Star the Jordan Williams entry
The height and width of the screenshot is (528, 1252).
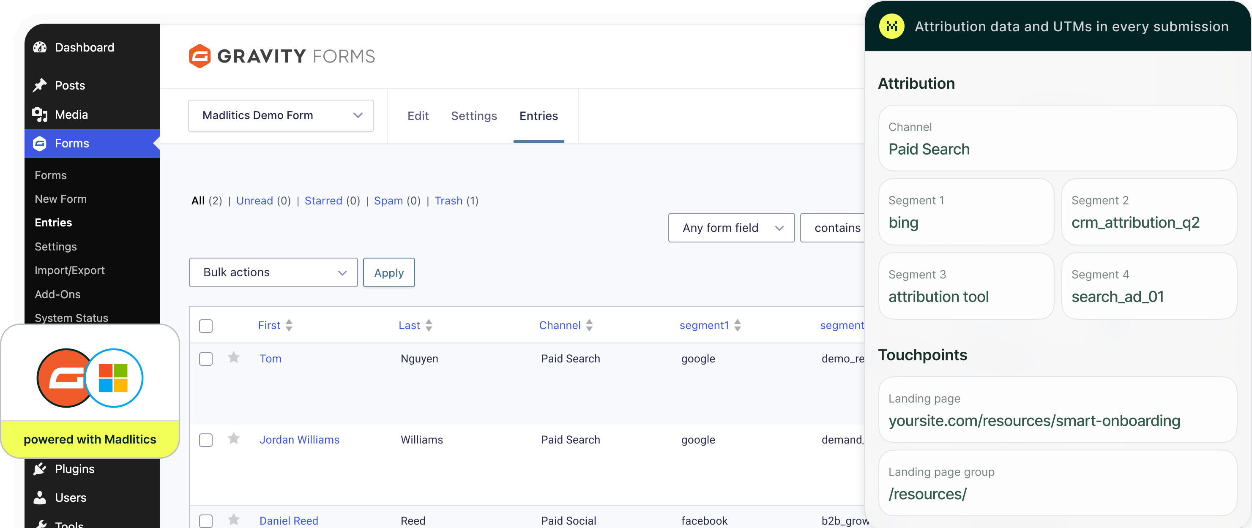coord(234,438)
